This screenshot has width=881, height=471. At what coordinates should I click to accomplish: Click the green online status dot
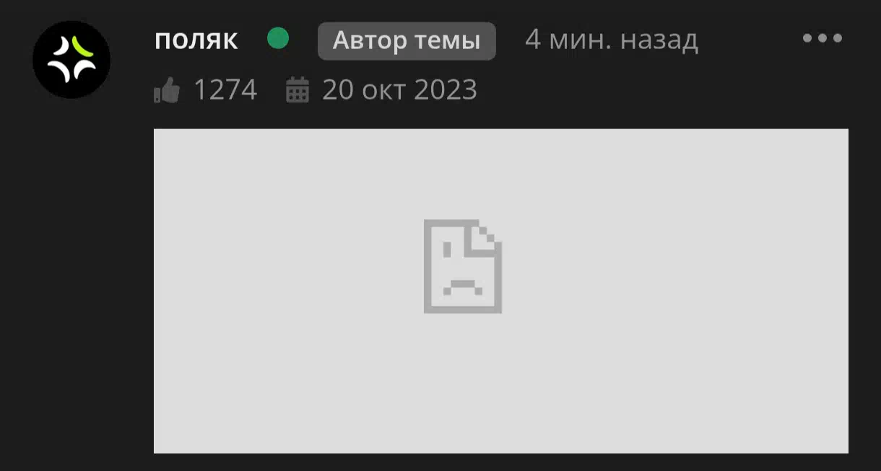click(278, 39)
